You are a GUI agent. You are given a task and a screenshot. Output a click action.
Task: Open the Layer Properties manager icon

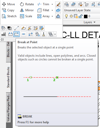[x=66, y=4]
